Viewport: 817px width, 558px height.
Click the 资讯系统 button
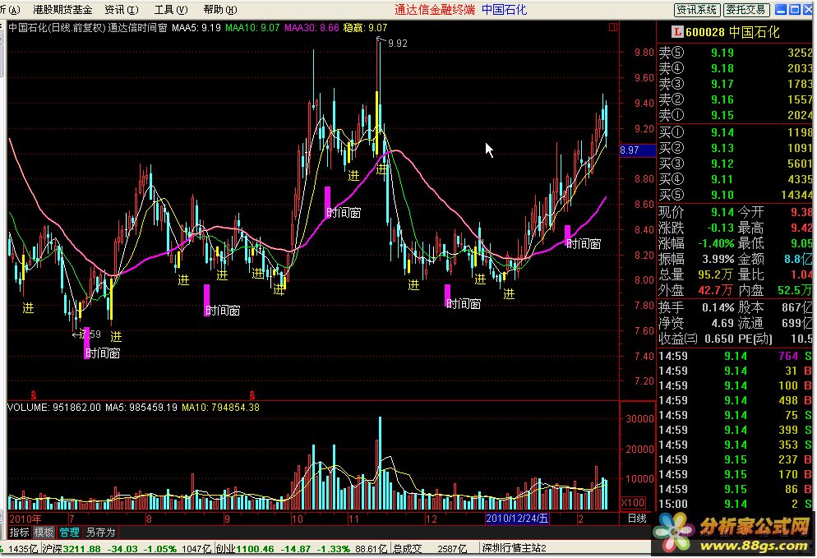pyautogui.click(x=697, y=9)
